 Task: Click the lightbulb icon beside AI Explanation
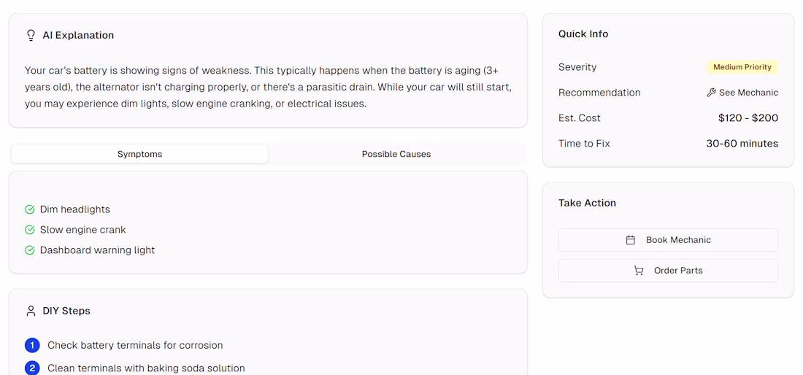31,35
